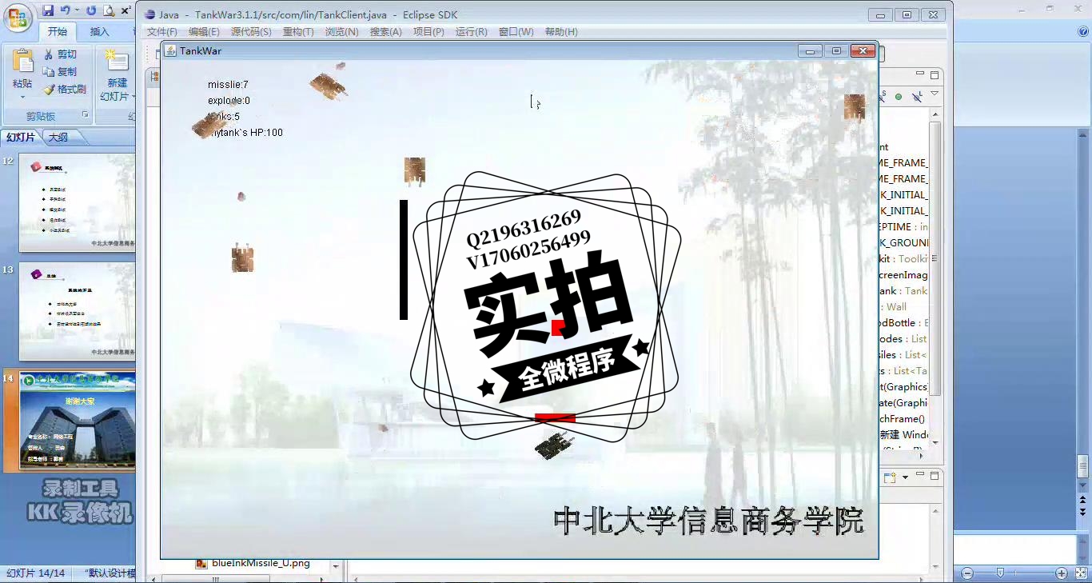Select the 格式刷 format painter
This screenshot has height=583, width=1092.
[x=65, y=90]
